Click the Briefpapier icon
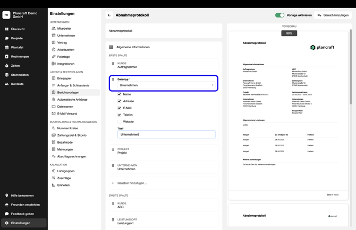Viewport: 356px width, 230px height. coord(54,78)
